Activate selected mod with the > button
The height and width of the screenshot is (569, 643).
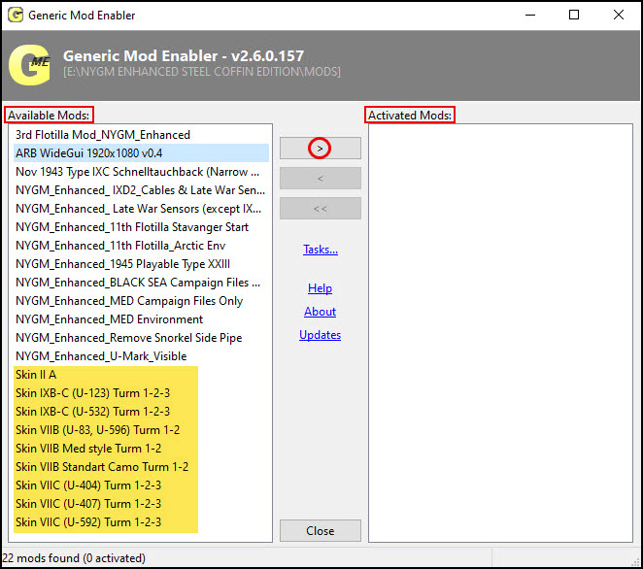(x=321, y=149)
